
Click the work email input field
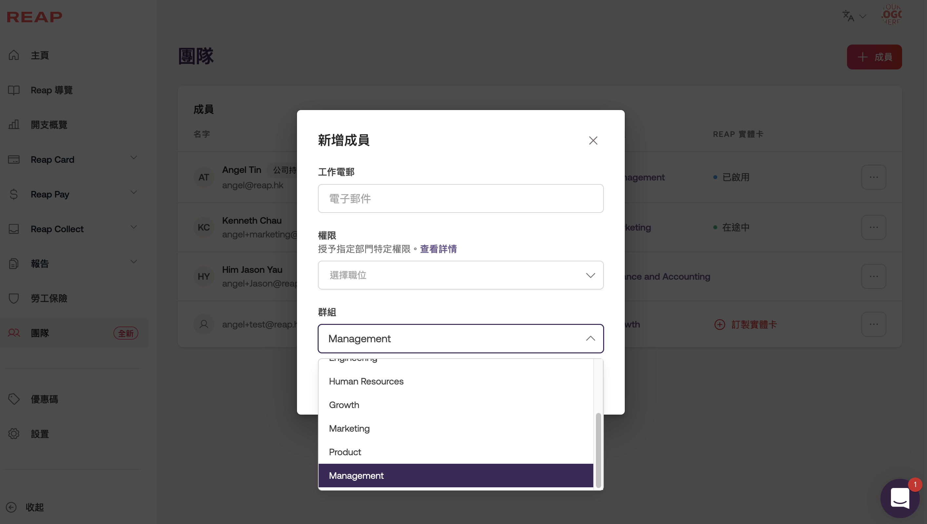pyautogui.click(x=460, y=199)
